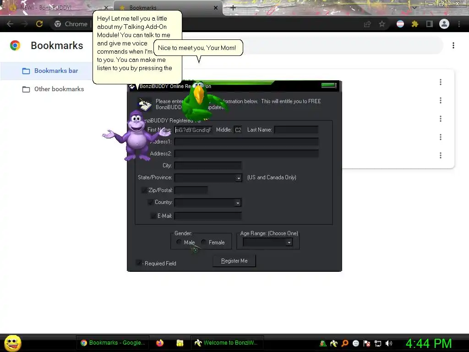This screenshot has height=352, width=469.
Task: Open the Chrome profile avatar
Action: point(444,24)
